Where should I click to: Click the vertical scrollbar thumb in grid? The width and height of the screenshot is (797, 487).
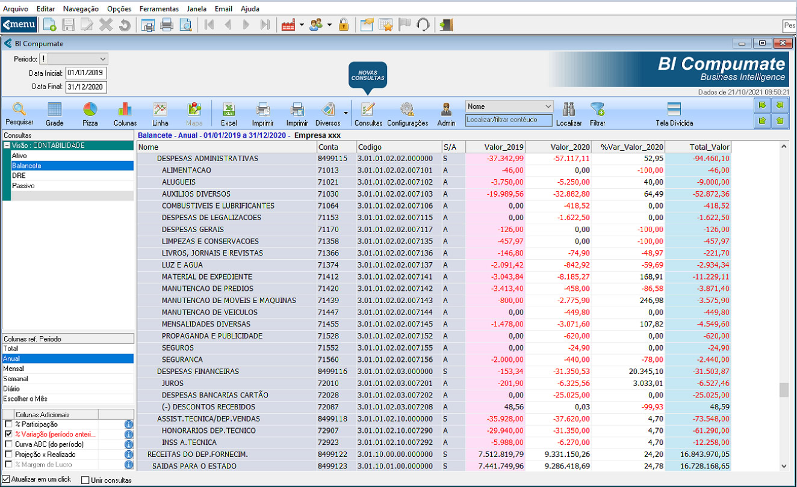click(783, 390)
